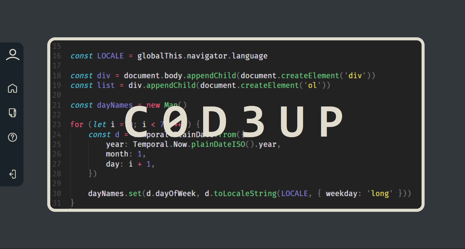This screenshot has height=249, width=465.
Task: Click the 'div' string literal on line 18
Action: pyautogui.click(x=355, y=76)
